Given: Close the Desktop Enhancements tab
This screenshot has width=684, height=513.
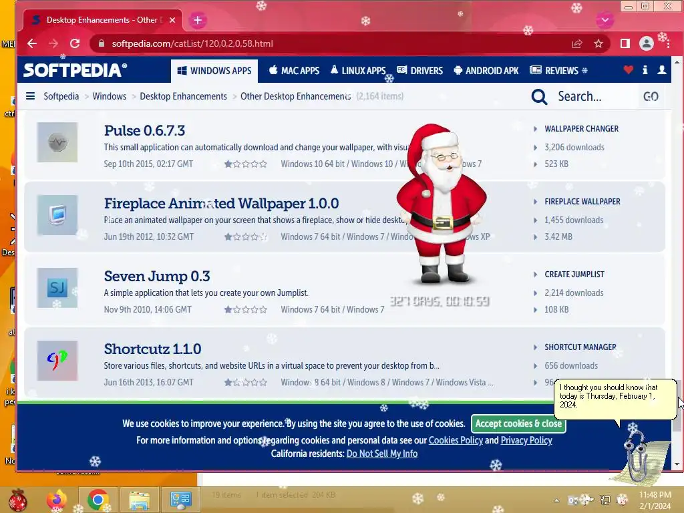Looking at the screenshot, I should 172,20.
